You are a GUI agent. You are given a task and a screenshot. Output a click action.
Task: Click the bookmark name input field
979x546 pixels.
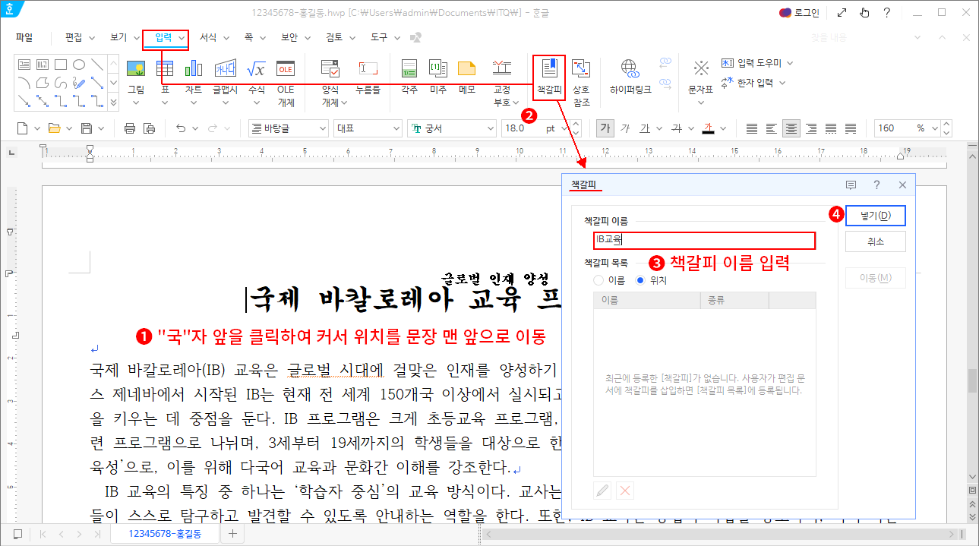coord(703,241)
